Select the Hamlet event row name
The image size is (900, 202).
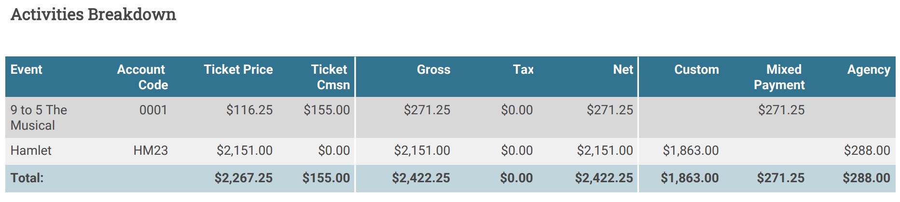coord(31,150)
